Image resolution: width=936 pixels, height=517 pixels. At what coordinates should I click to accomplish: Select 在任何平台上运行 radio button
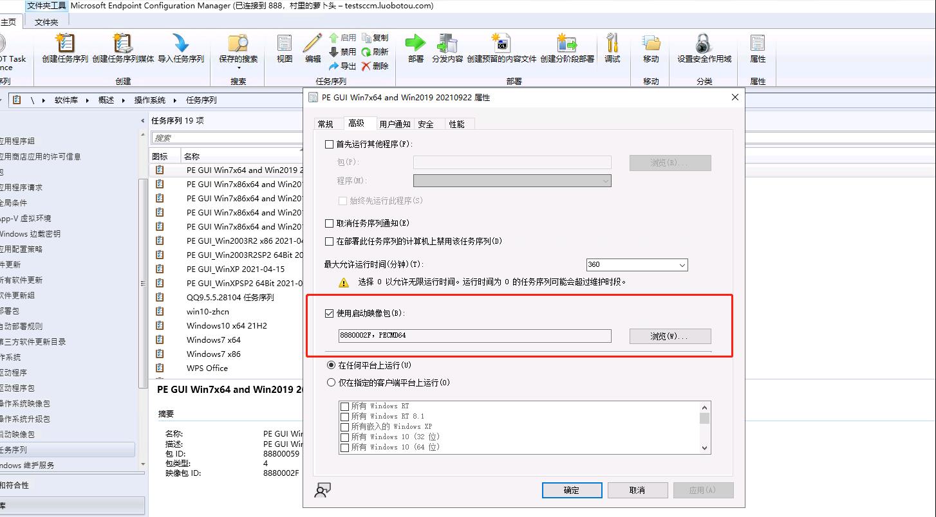point(331,365)
